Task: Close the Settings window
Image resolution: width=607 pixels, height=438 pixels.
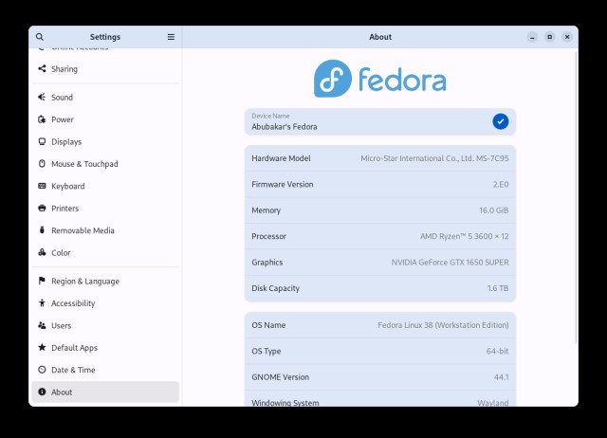Action: coord(567,37)
